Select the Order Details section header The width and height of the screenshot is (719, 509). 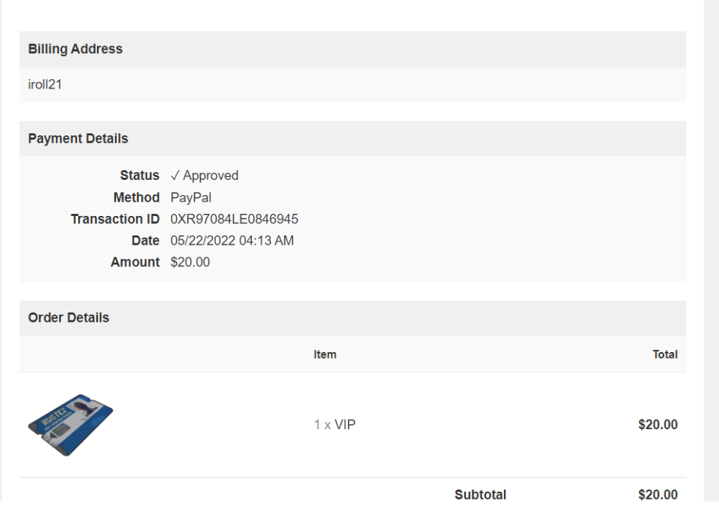[69, 317]
